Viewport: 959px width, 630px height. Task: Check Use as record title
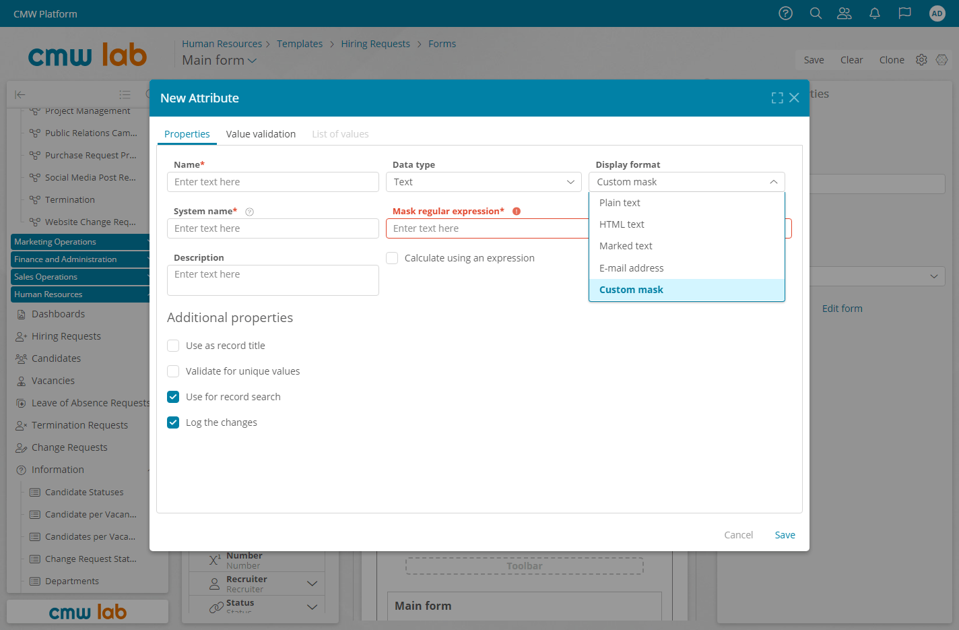173,346
